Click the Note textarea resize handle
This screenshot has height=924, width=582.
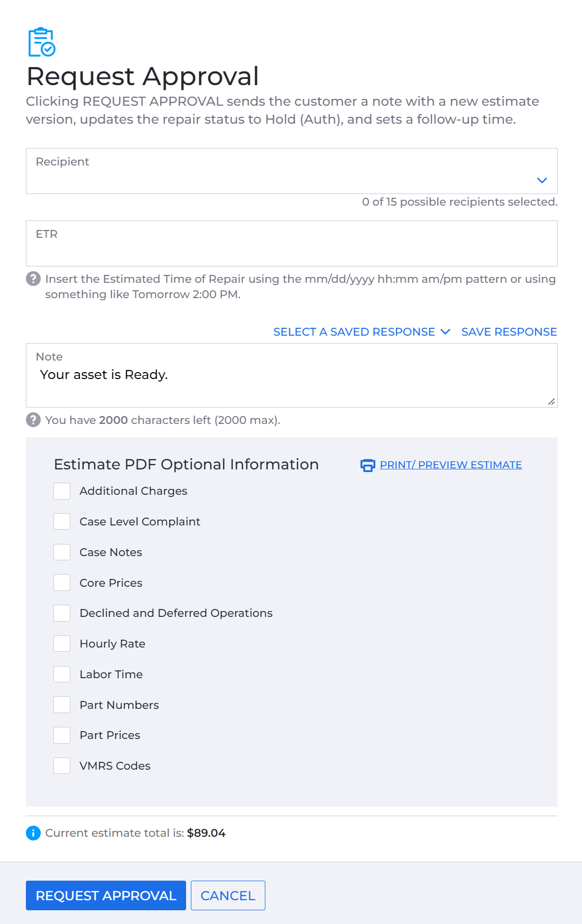click(x=551, y=402)
